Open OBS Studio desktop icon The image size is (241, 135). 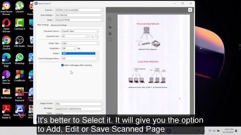click(20, 42)
